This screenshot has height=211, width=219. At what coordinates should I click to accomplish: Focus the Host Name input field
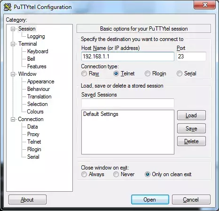click(128, 57)
